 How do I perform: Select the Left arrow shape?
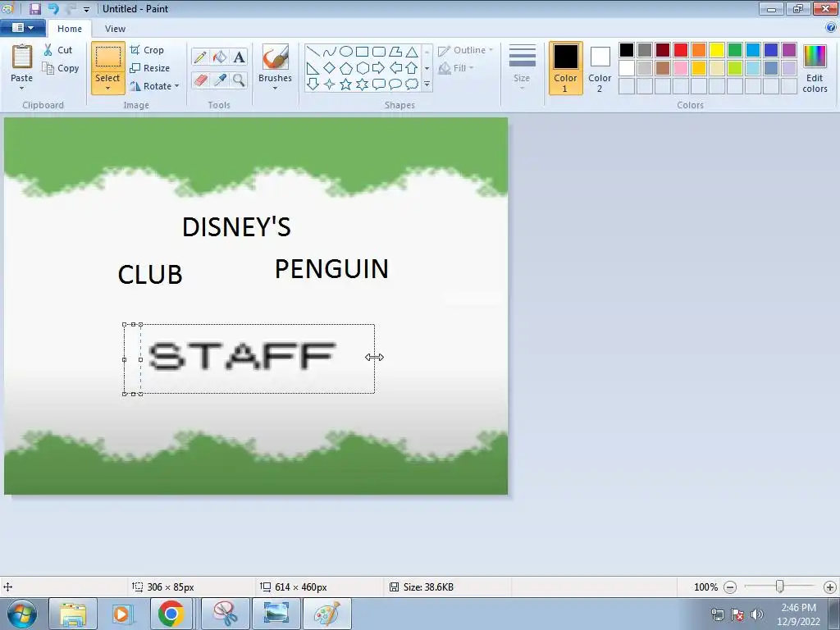[x=395, y=68]
